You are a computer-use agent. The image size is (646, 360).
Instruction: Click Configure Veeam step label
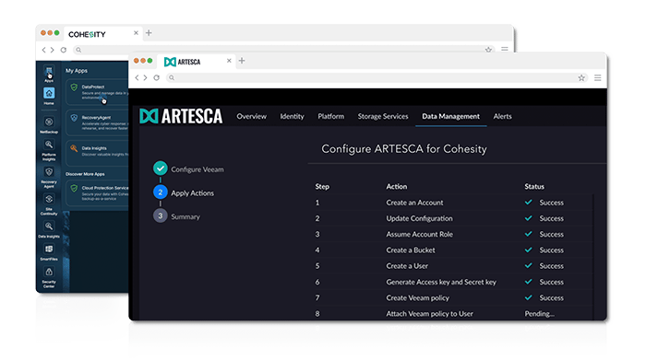(197, 169)
